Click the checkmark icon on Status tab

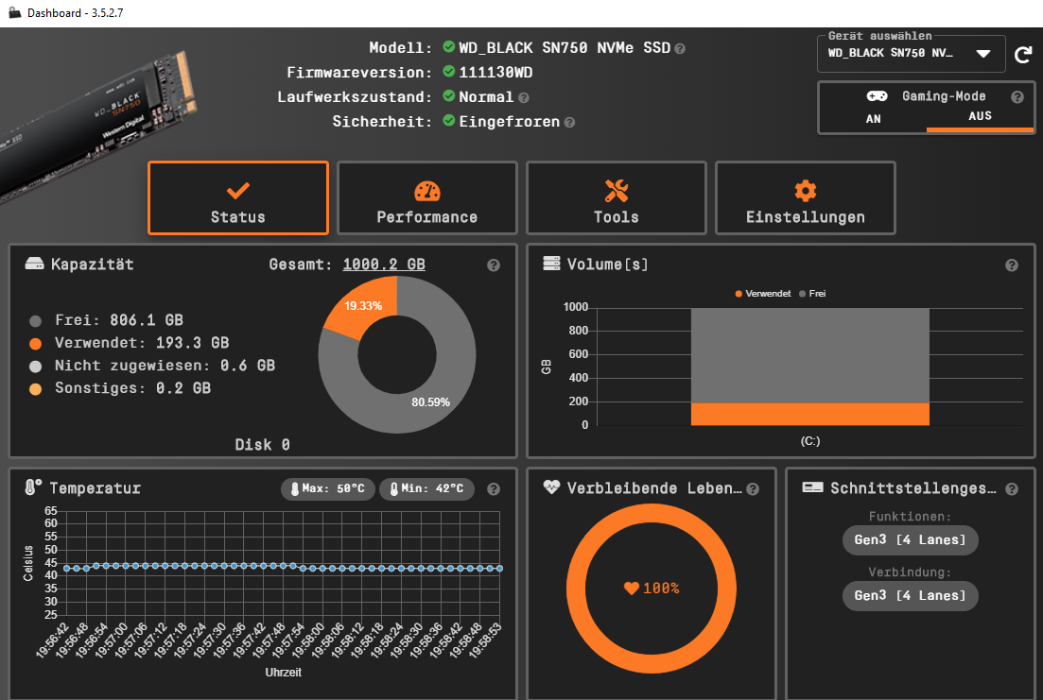[x=238, y=191]
